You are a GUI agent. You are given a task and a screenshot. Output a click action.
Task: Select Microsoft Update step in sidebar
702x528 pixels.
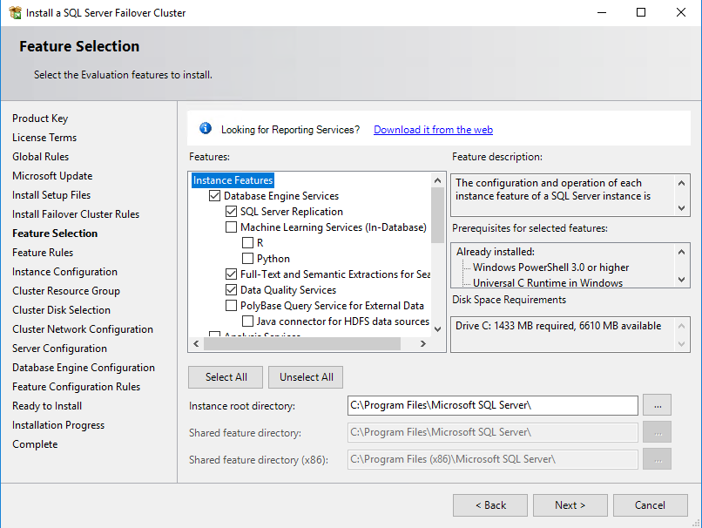pyautogui.click(x=52, y=176)
